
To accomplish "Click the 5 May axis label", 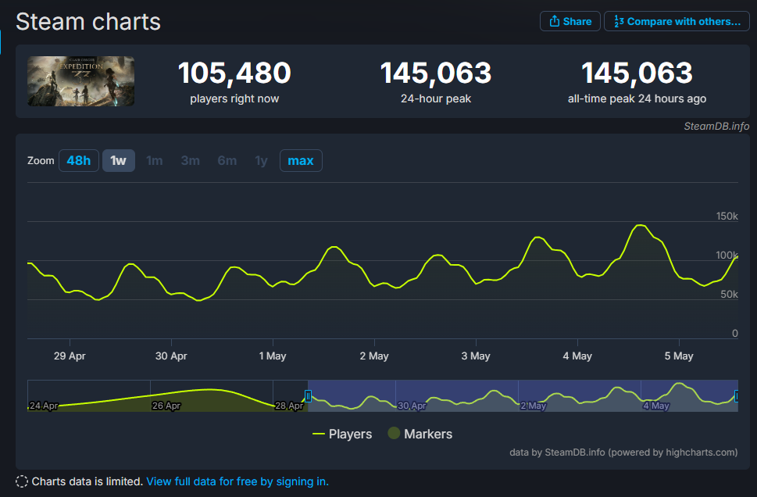I will pyautogui.click(x=679, y=356).
